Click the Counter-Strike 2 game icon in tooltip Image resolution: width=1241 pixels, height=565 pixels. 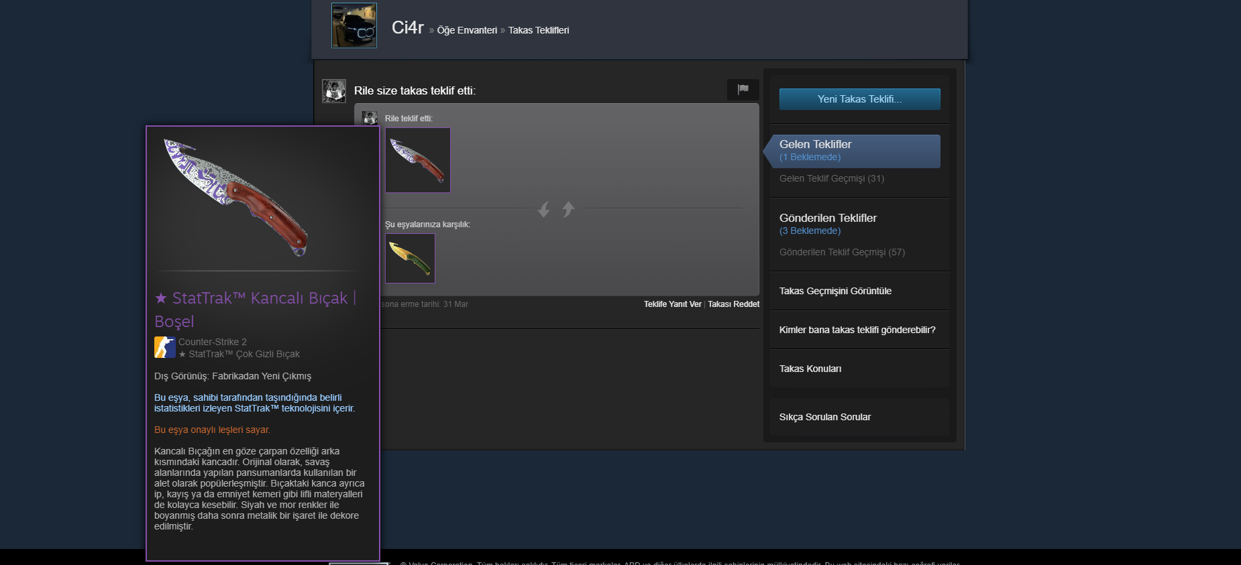(165, 347)
